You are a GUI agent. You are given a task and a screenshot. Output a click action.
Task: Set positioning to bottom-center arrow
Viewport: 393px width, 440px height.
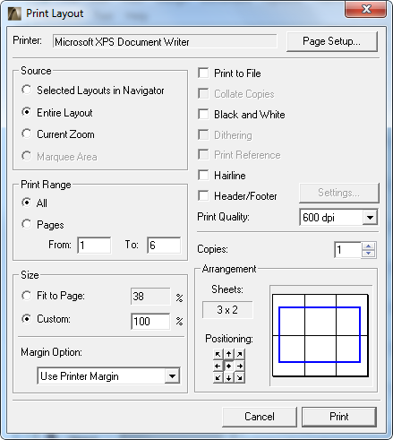pos(229,377)
